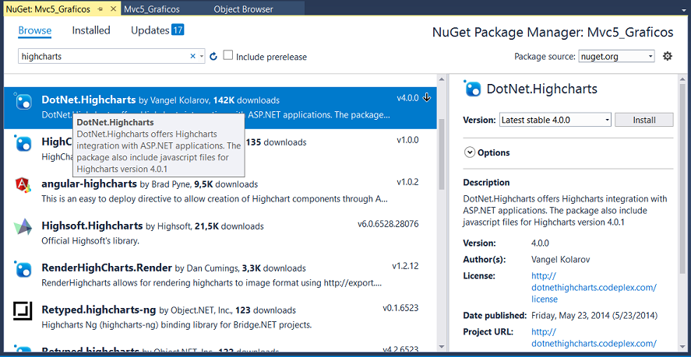Close the NuGet: Mvc5_Graficos tab
Screen dimensions: 691x357
coord(113,9)
